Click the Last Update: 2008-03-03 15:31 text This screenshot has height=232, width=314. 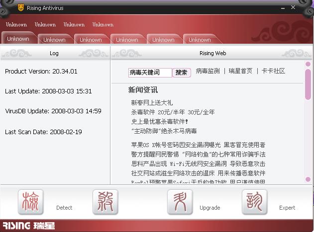pos(48,91)
